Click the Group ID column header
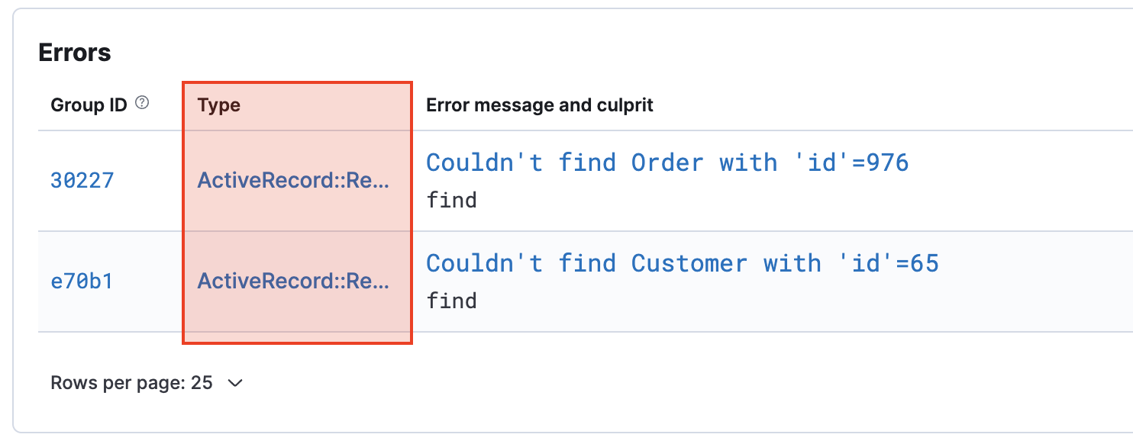Image resolution: width=1133 pixels, height=444 pixels. click(x=89, y=105)
